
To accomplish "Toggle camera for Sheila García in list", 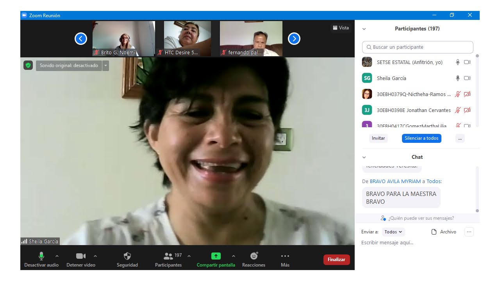I will coord(467,78).
